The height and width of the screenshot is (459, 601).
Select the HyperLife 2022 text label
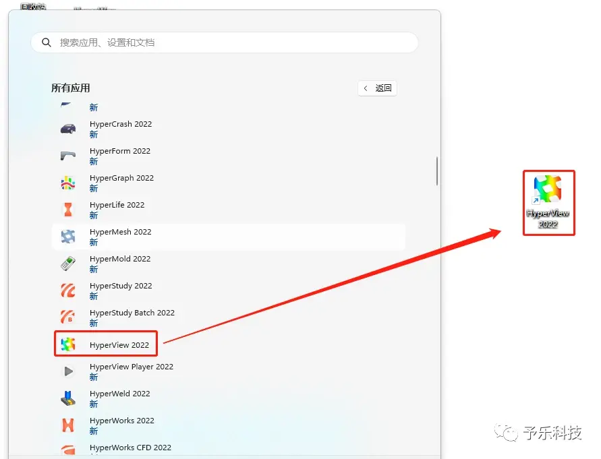pos(117,205)
